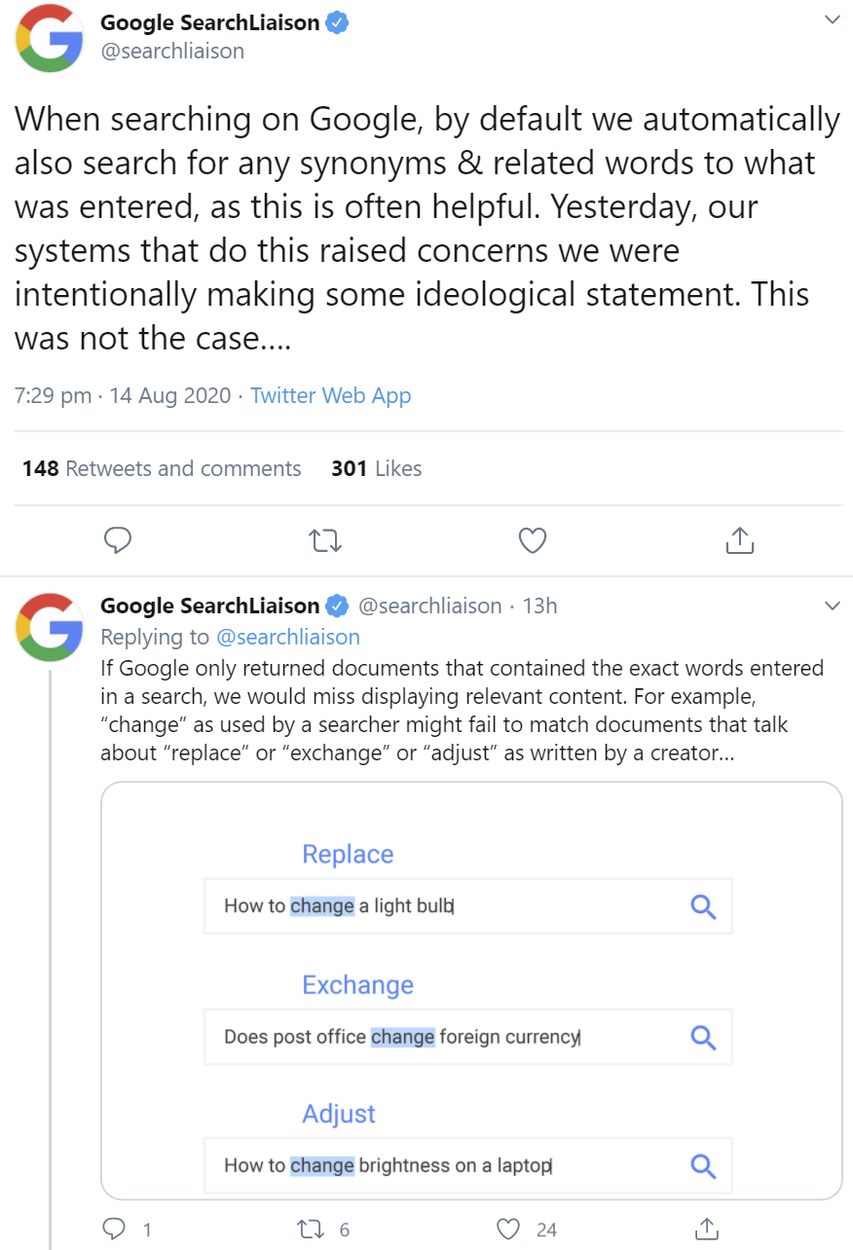Viewport: 853px width, 1250px height.
Task: Click Google SearchLiaison's profile avatar
Action: [x=49, y=39]
